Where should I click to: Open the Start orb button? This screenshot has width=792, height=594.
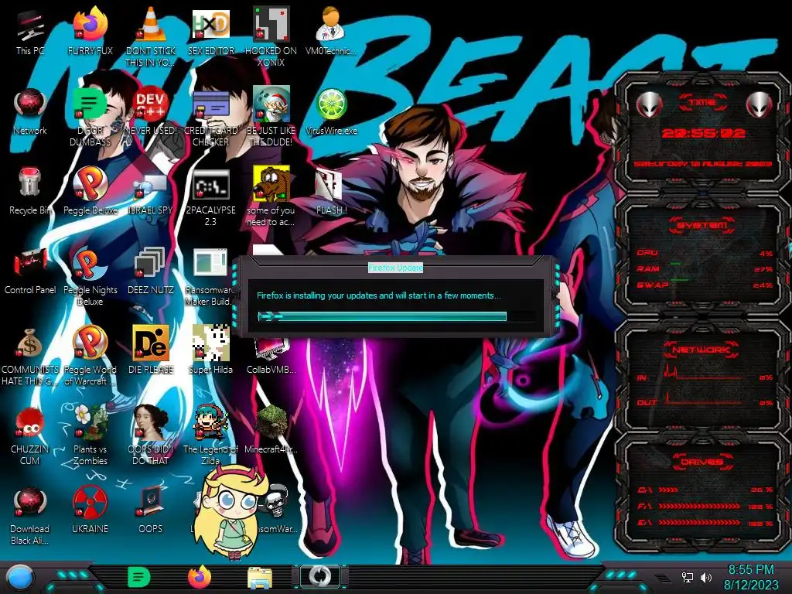point(20,578)
